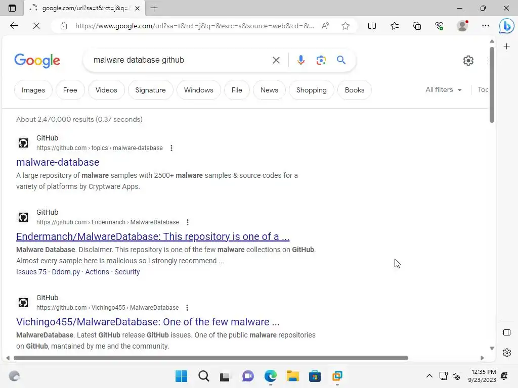The height and width of the screenshot is (388, 518).
Task: Search by image with Lens icon
Action: [321, 60]
